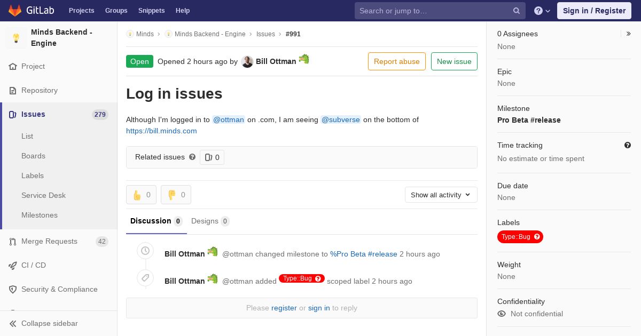Click the @subverse mention
641x336 pixels.
click(x=341, y=119)
